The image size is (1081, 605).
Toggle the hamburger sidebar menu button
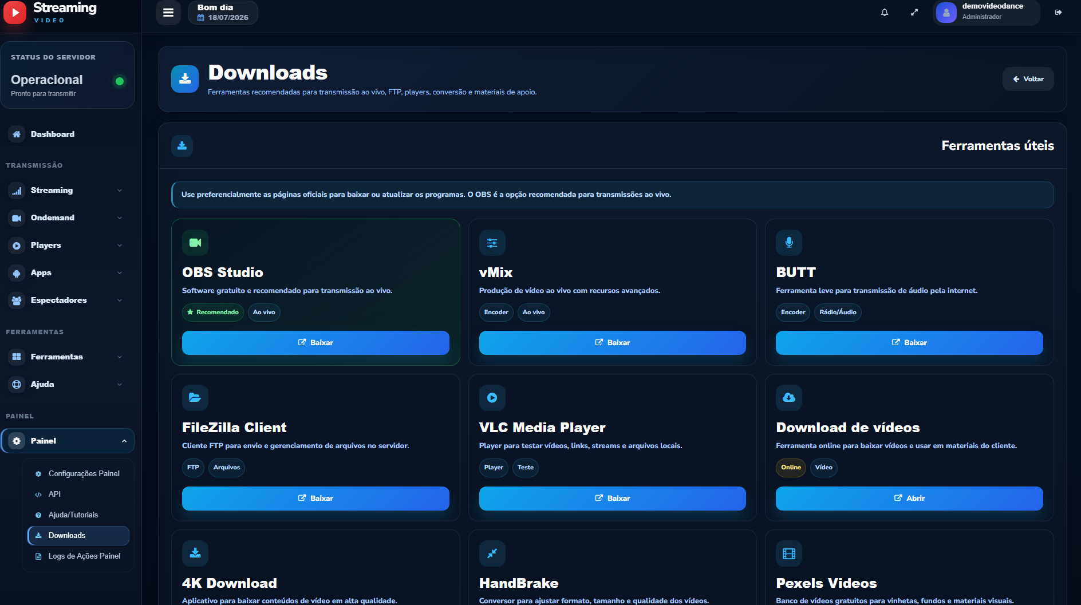168,13
